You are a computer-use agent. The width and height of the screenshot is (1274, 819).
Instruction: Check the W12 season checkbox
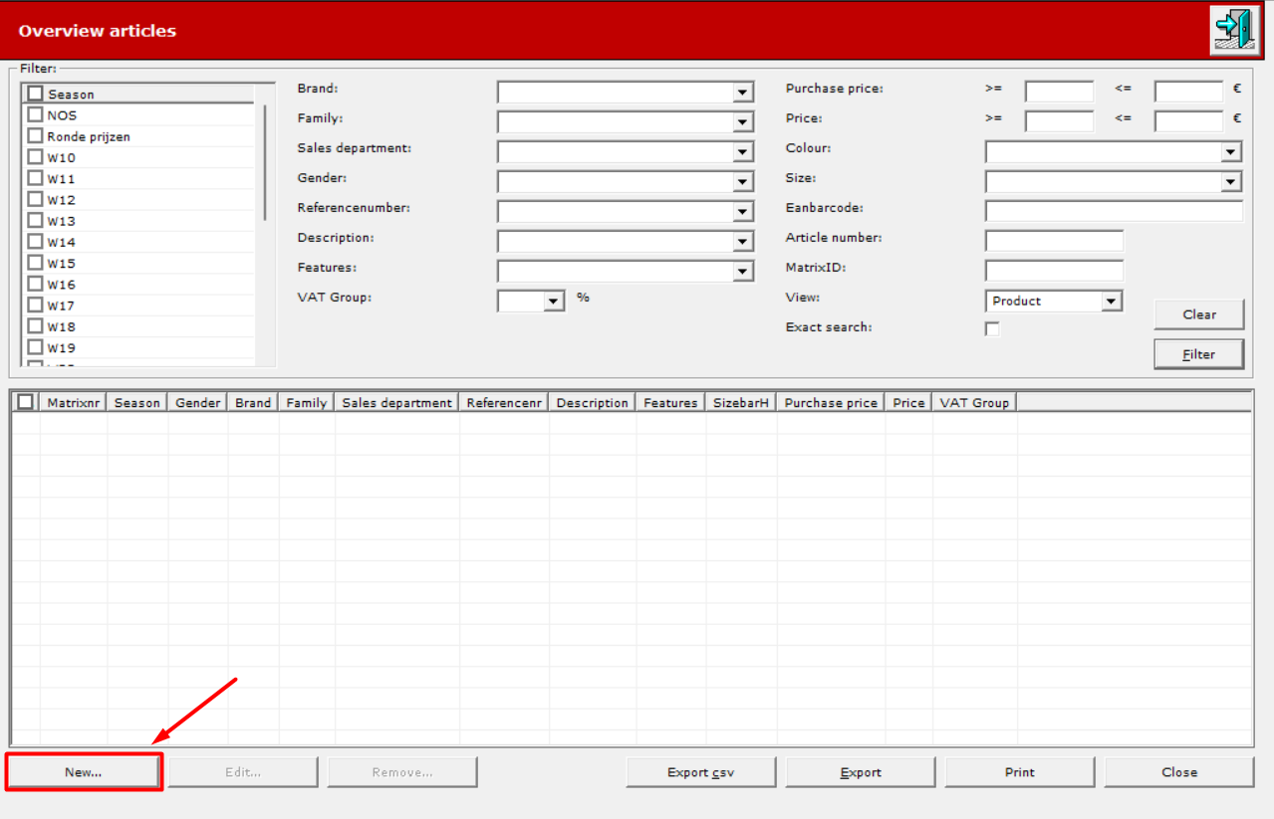35,199
